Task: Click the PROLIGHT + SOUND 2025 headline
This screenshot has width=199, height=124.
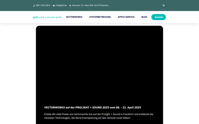Action: 93,107
